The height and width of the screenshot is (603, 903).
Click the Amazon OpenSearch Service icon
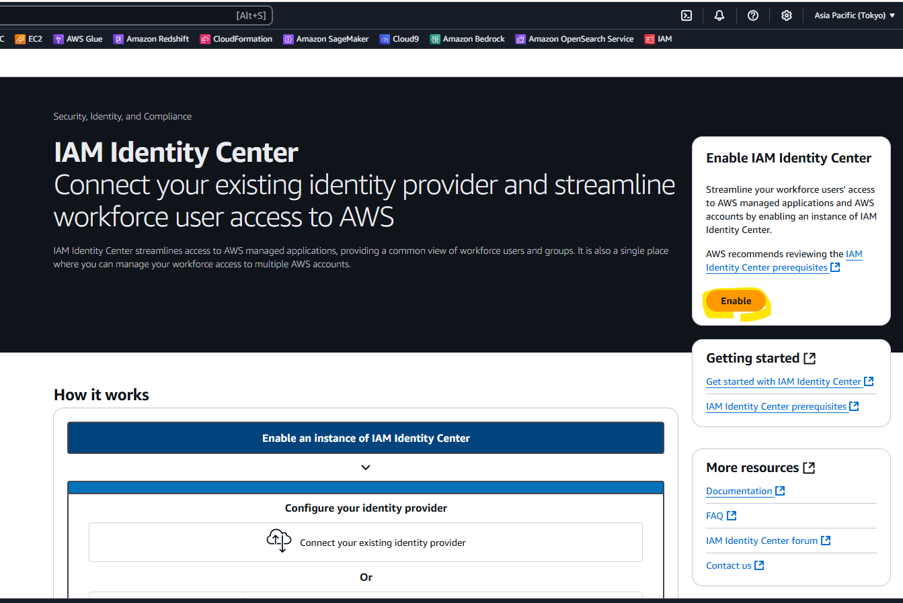(520, 39)
